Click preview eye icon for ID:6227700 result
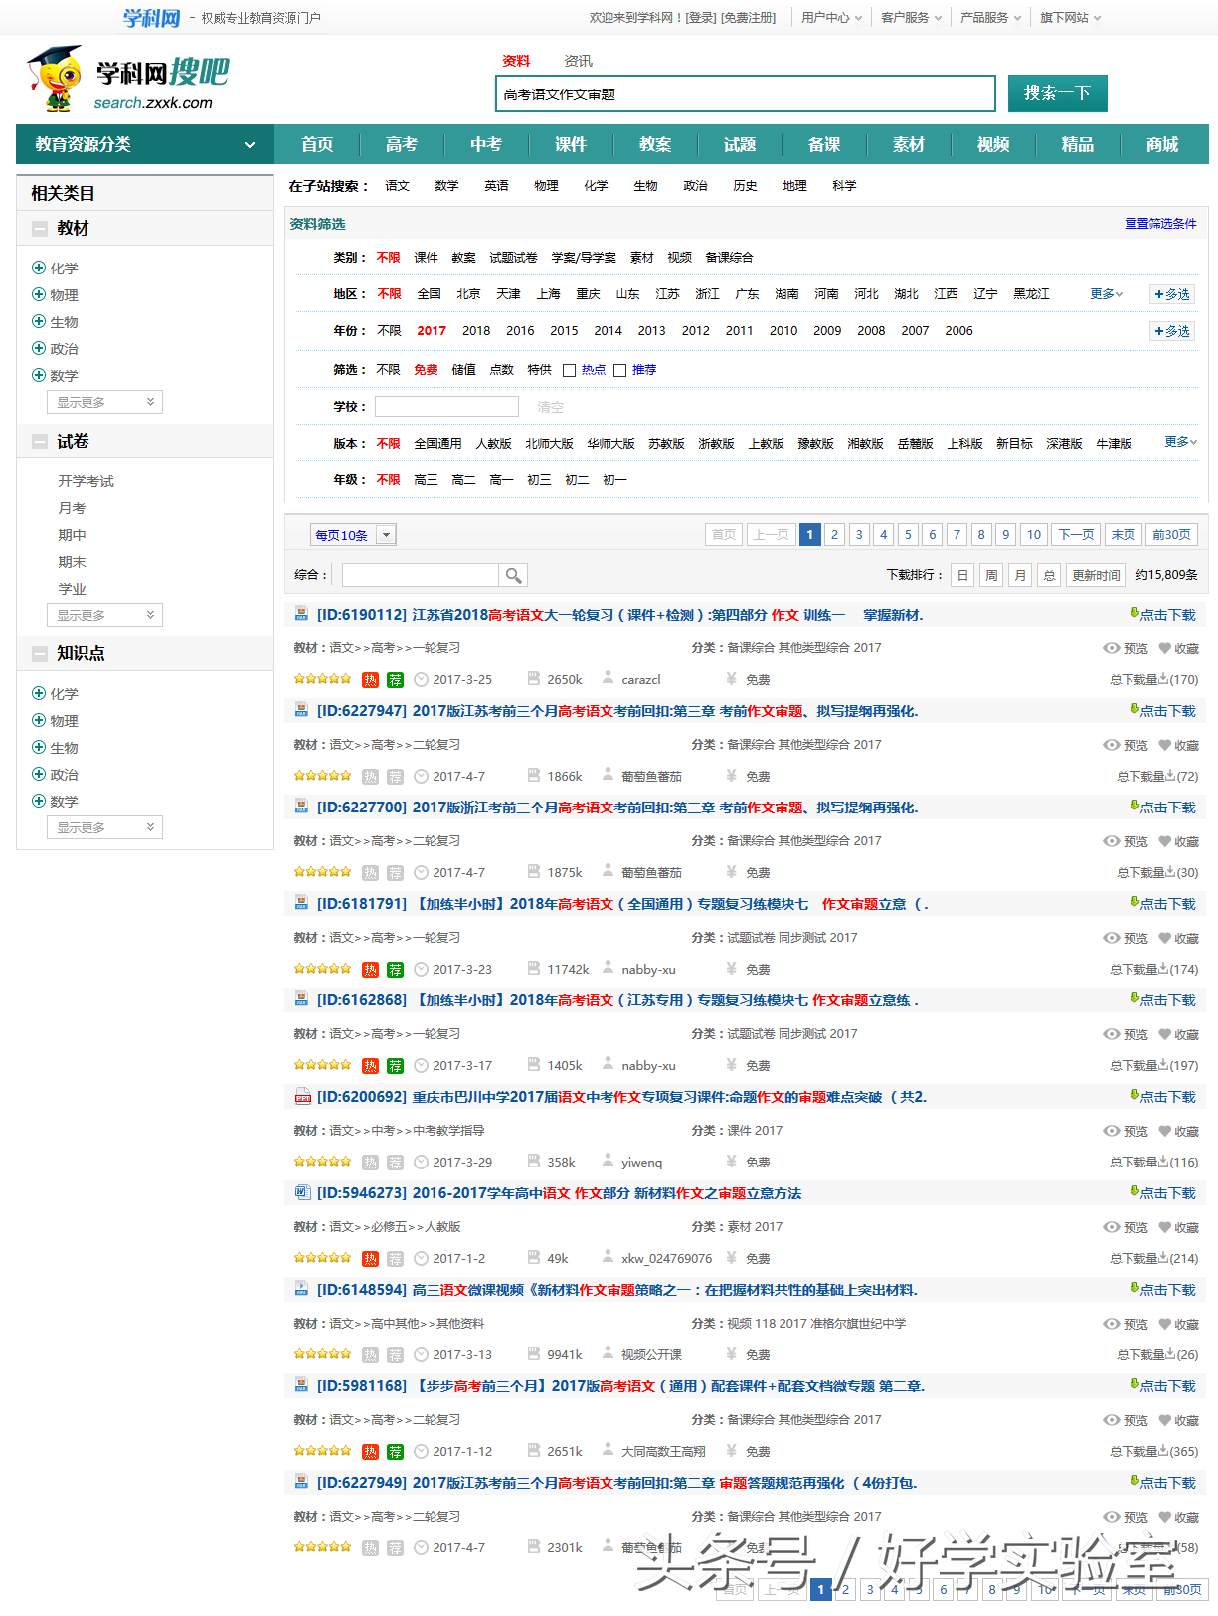 click(1112, 841)
